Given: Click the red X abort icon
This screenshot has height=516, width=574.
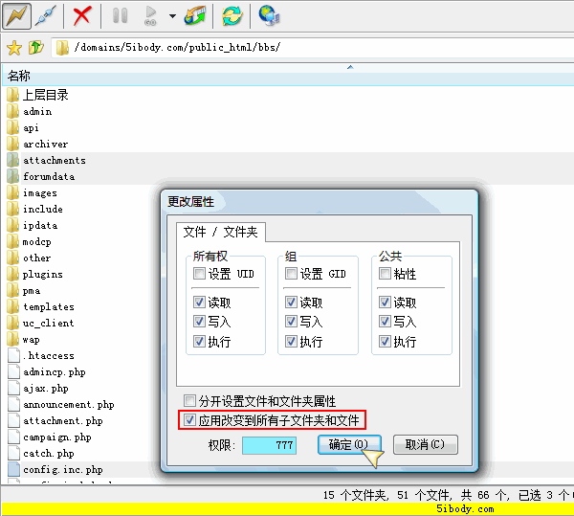Looking at the screenshot, I should coord(83,15).
